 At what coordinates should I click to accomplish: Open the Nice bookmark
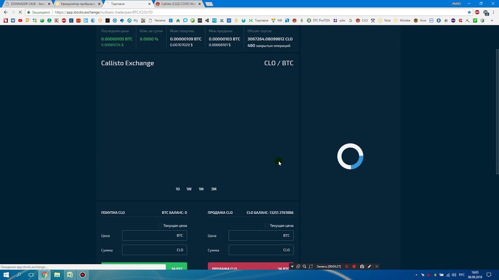click(384, 20)
